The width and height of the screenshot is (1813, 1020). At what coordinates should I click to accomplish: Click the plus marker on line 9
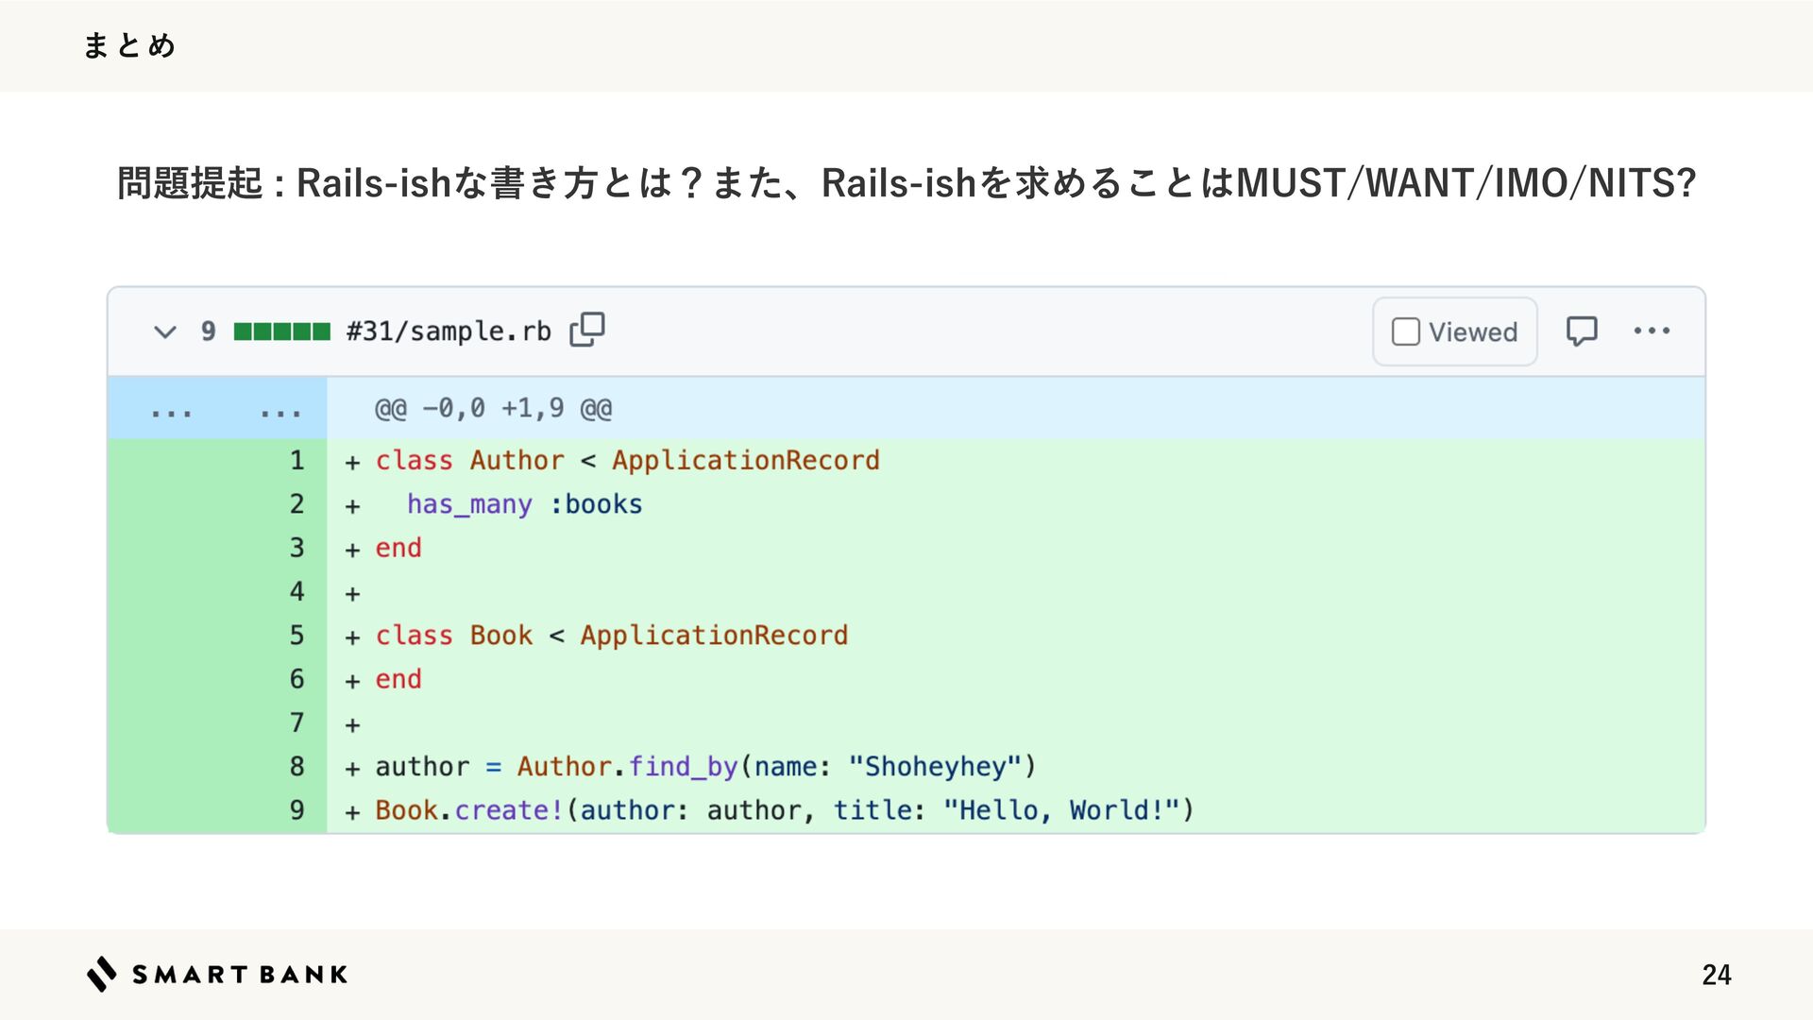(352, 812)
